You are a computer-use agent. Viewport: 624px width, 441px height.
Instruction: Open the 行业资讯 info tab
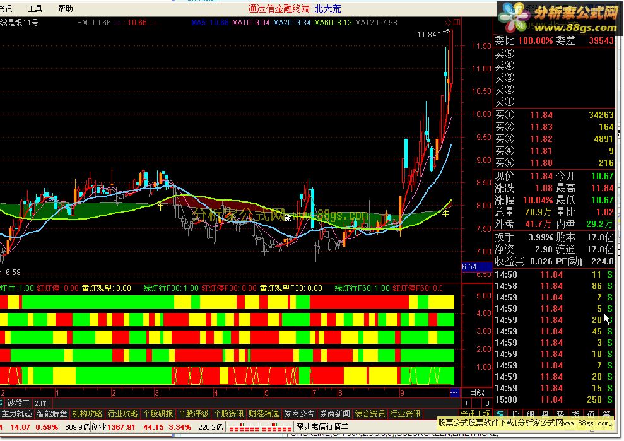tap(405, 414)
